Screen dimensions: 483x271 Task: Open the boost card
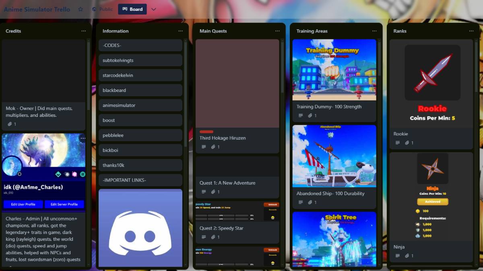point(140,120)
